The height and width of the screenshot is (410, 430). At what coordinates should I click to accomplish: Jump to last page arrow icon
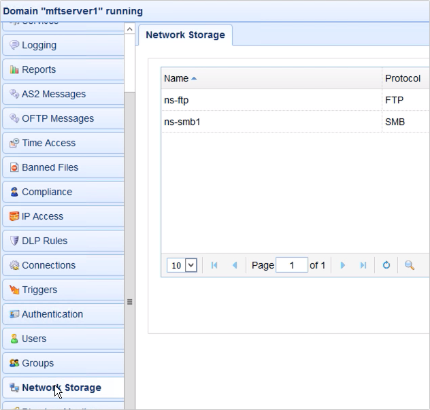click(363, 265)
